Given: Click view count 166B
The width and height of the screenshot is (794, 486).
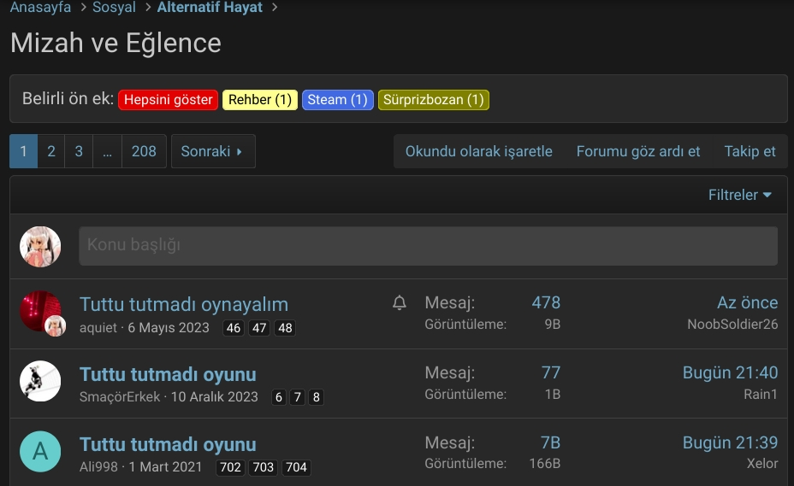Looking at the screenshot, I should pos(545,463).
